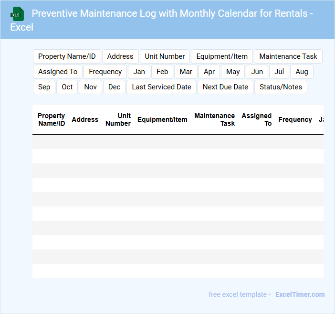335x314 pixels.
Task: Select the Mar month tag
Action: pos(186,72)
